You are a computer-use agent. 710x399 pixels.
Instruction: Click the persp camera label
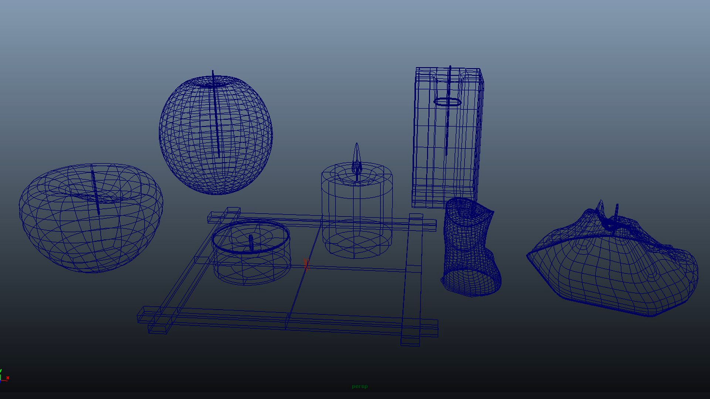point(359,386)
